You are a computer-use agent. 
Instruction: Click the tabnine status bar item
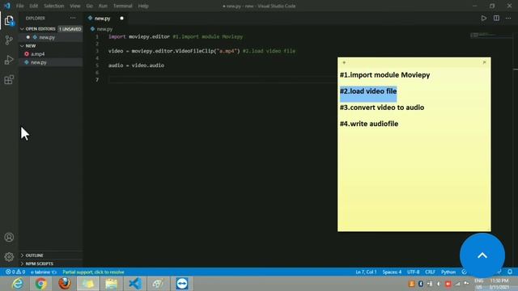43,272
